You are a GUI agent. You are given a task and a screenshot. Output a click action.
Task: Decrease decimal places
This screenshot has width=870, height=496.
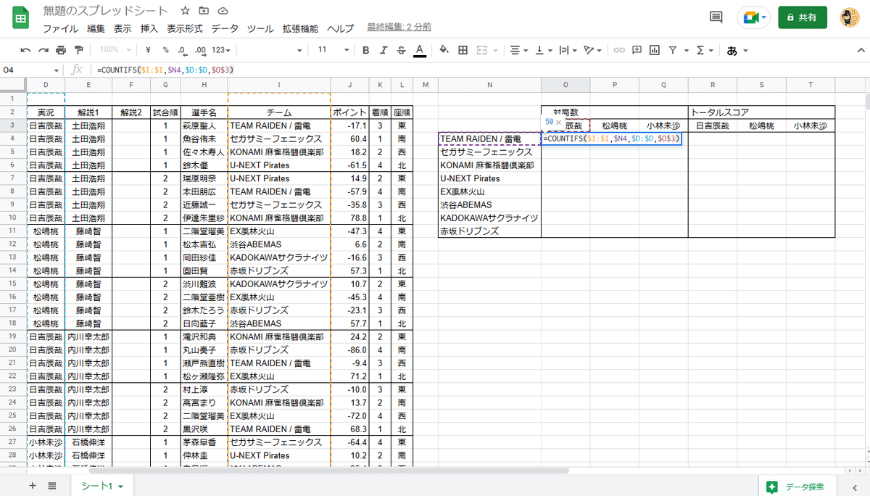tap(182, 50)
